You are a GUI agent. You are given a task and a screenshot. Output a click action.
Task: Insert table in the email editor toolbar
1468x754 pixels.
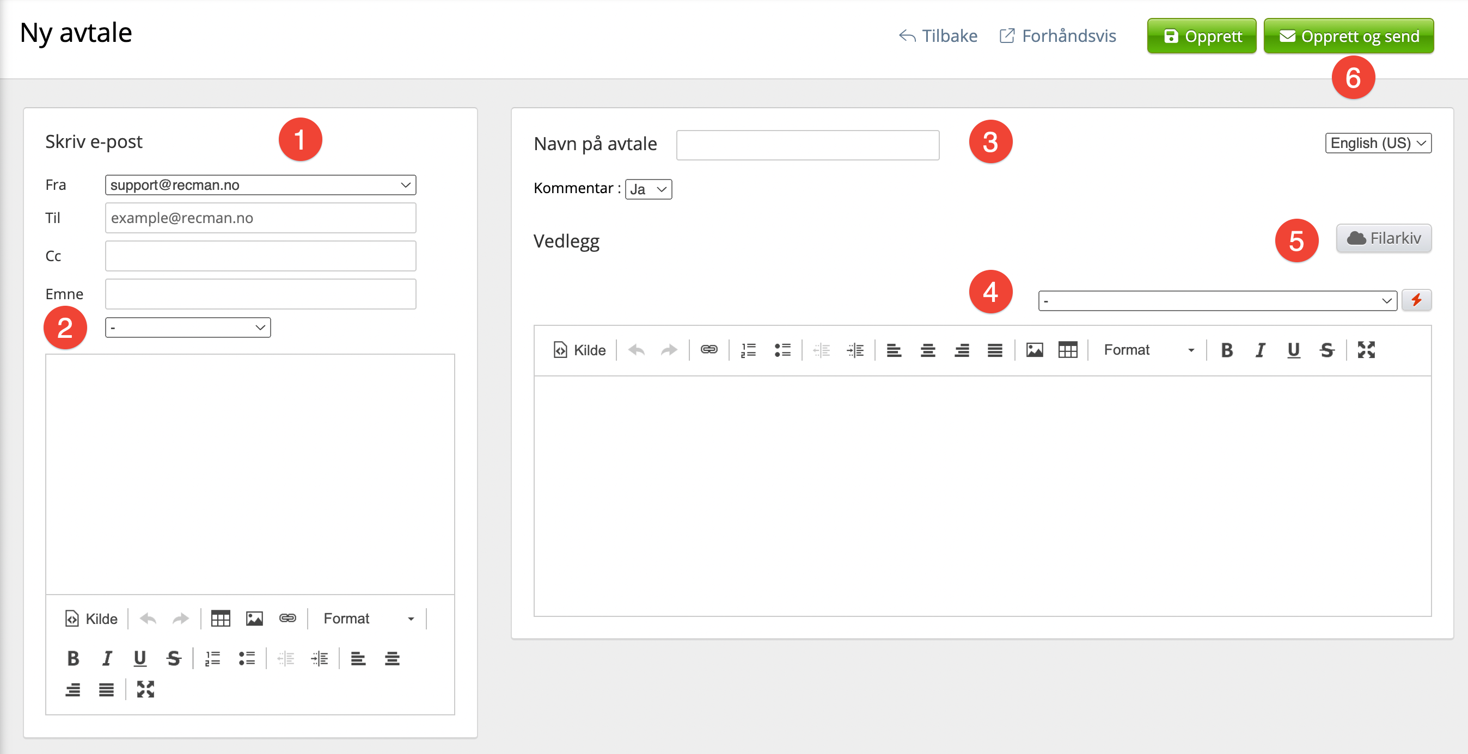click(220, 619)
